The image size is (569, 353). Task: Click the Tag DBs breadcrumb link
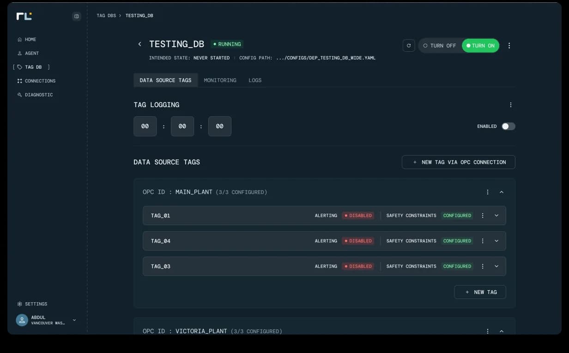pyautogui.click(x=106, y=16)
